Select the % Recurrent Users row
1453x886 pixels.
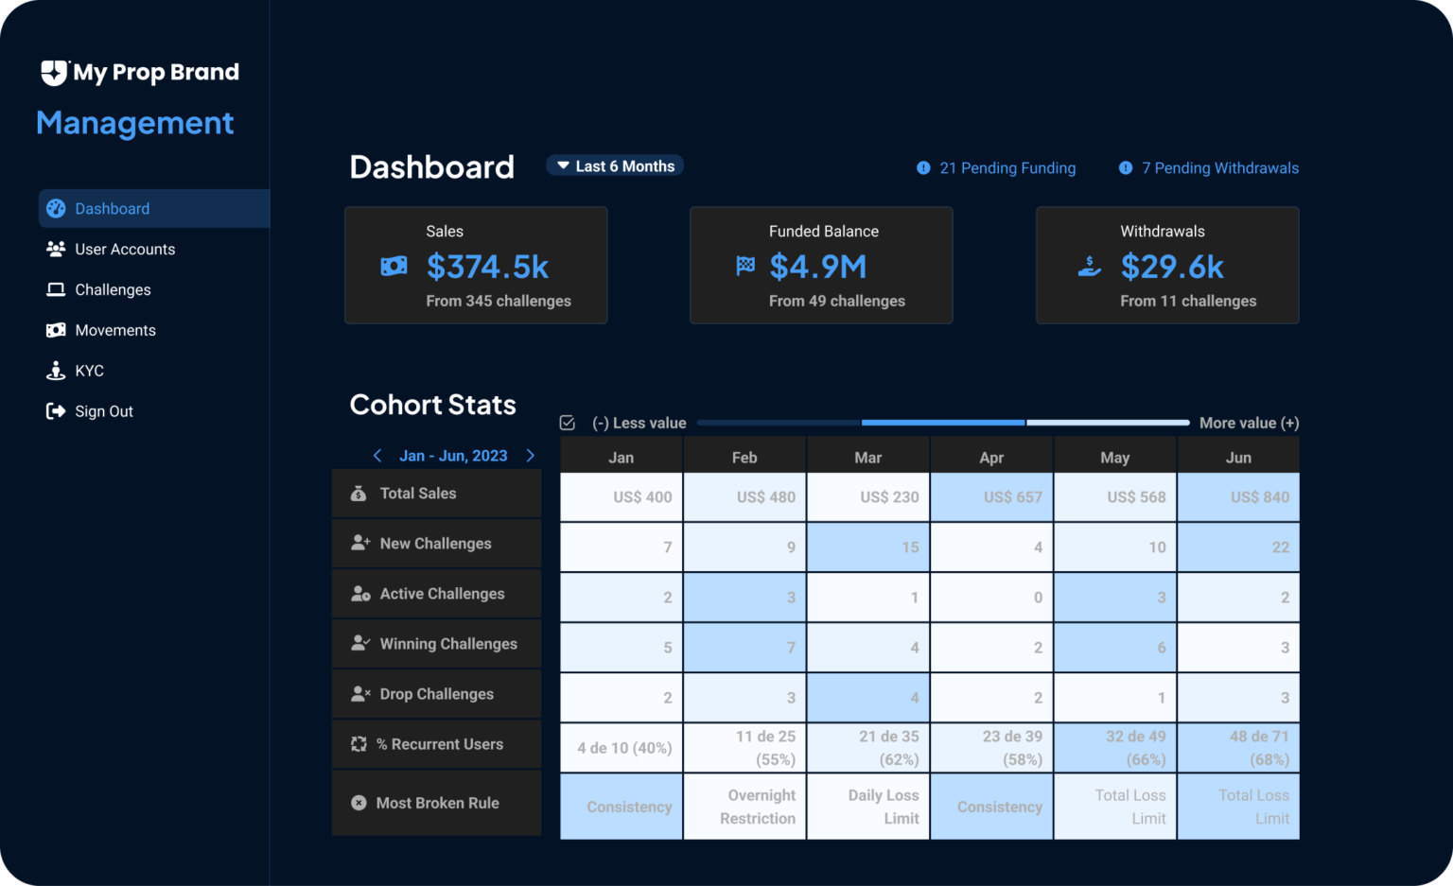tap(440, 744)
